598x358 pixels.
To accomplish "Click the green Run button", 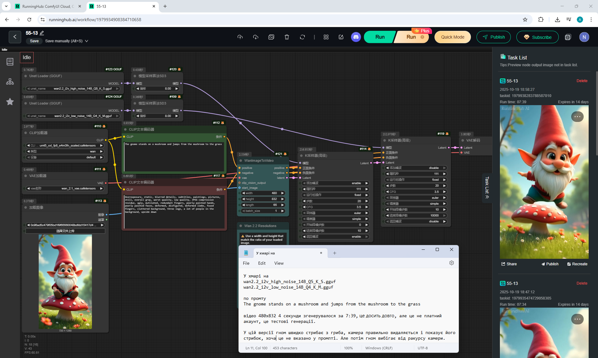I will [x=380, y=37].
